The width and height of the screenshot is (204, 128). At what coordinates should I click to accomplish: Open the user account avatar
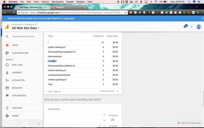(x=199, y=27)
